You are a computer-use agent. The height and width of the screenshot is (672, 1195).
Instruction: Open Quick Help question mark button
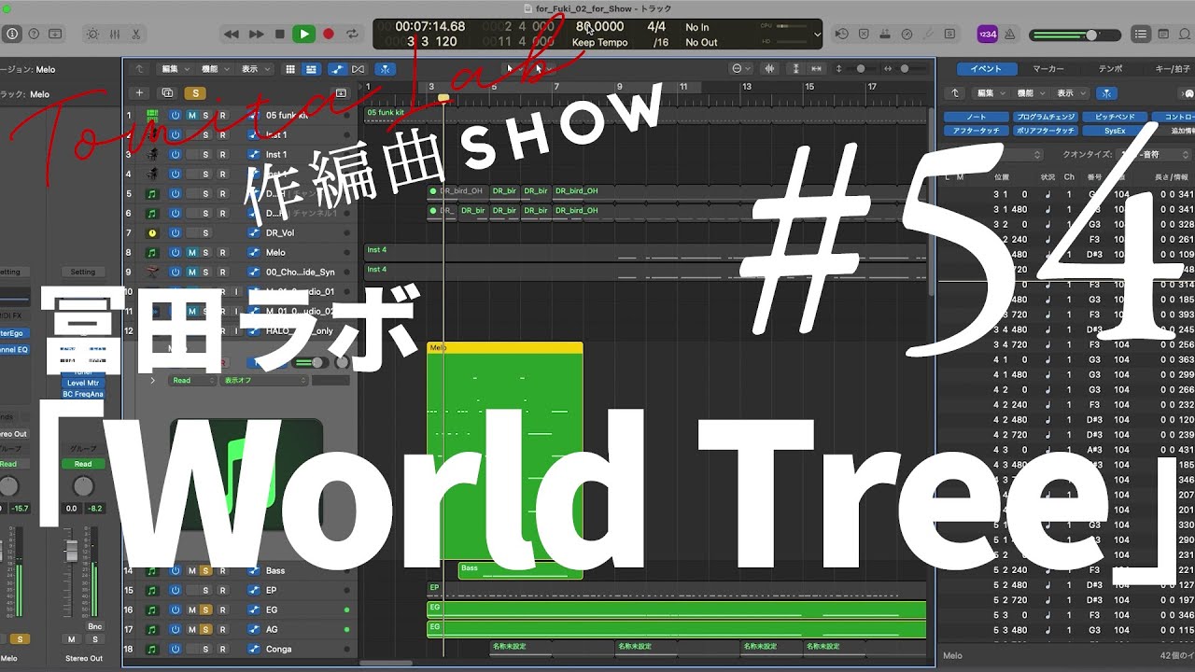[x=34, y=34]
